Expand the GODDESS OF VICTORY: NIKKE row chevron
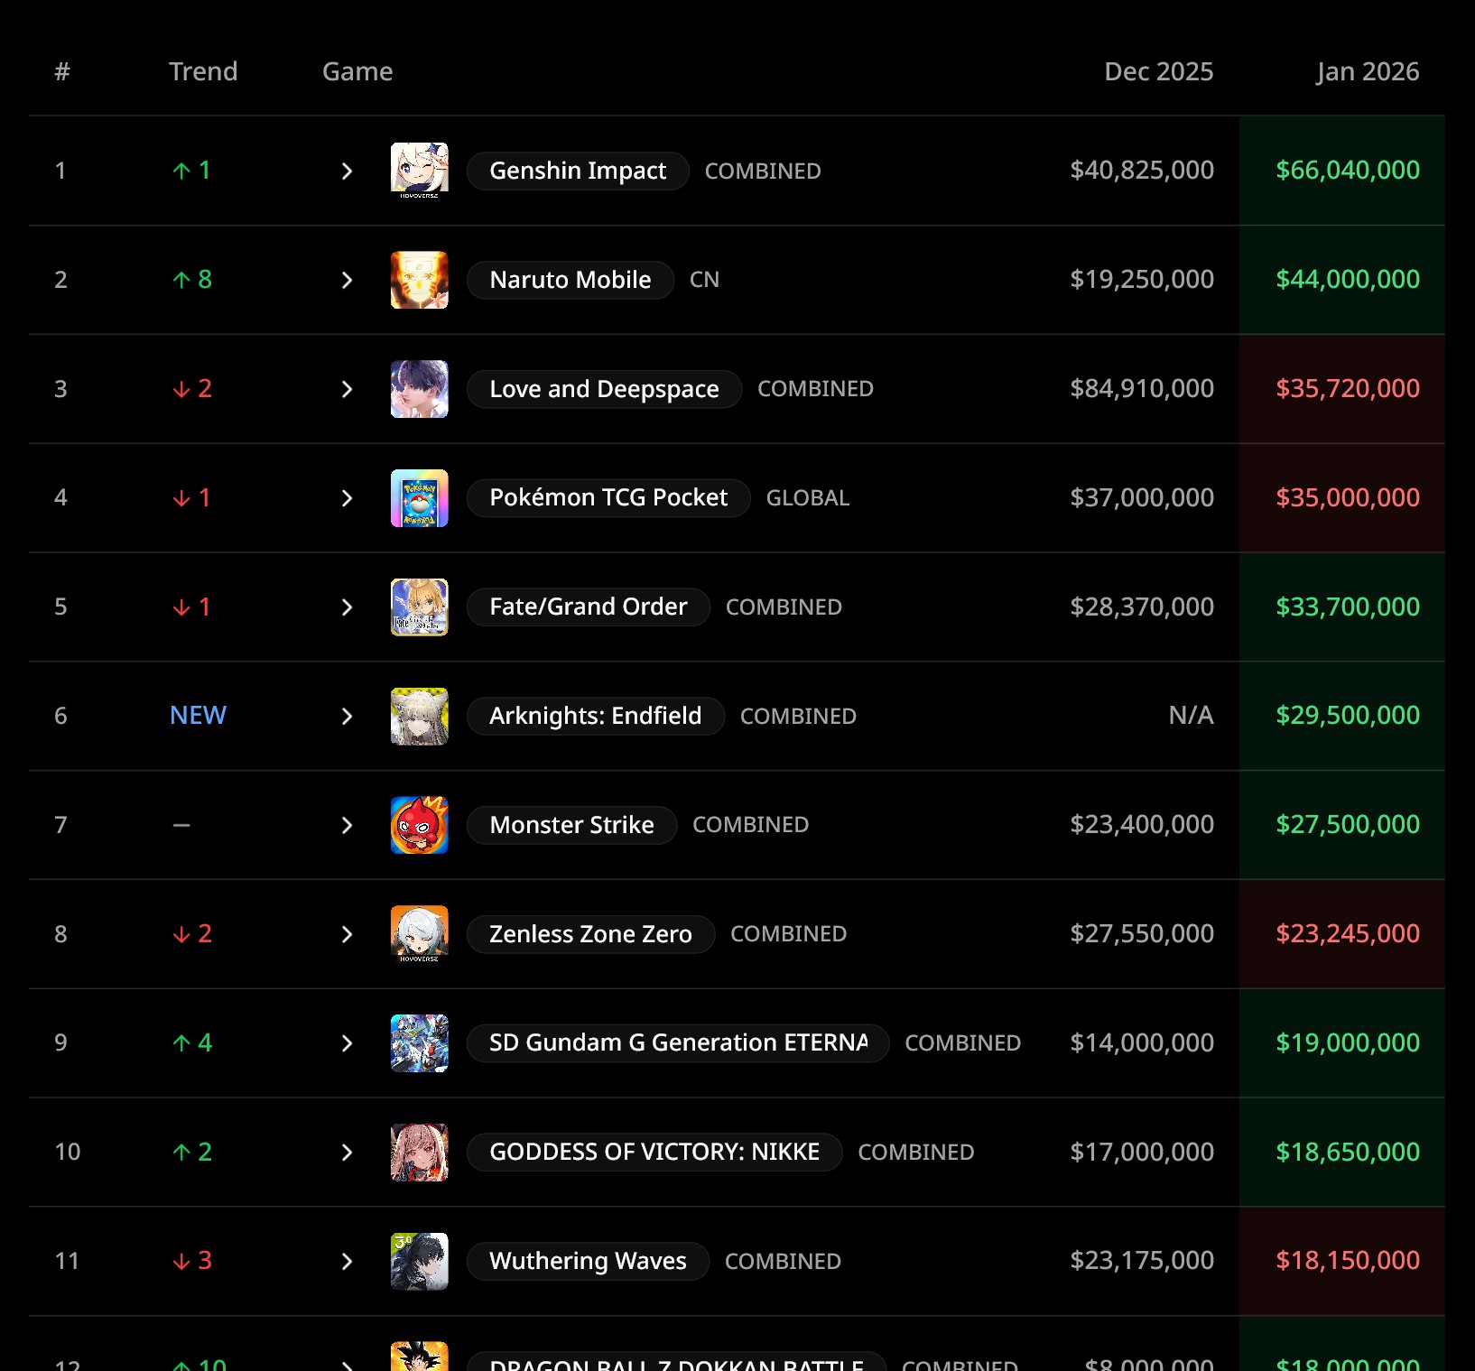1475x1371 pixels. click(347, 1153)
